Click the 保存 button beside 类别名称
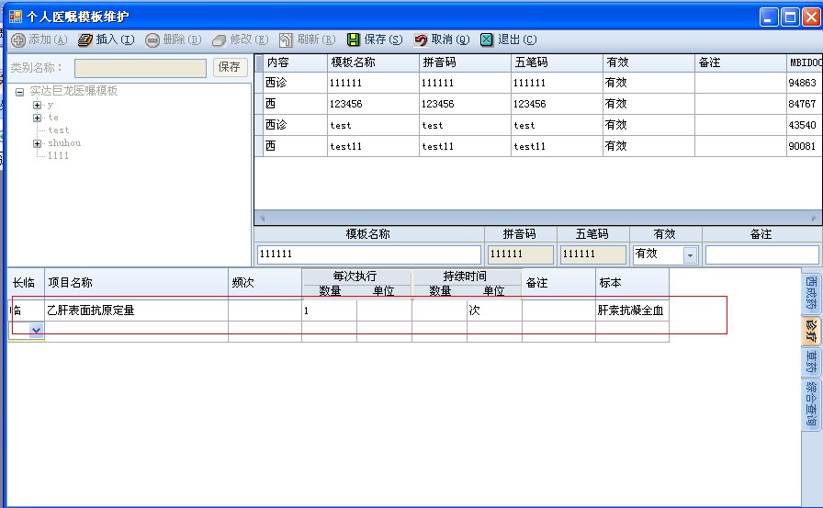823x508 pixels. coord(230,67)
